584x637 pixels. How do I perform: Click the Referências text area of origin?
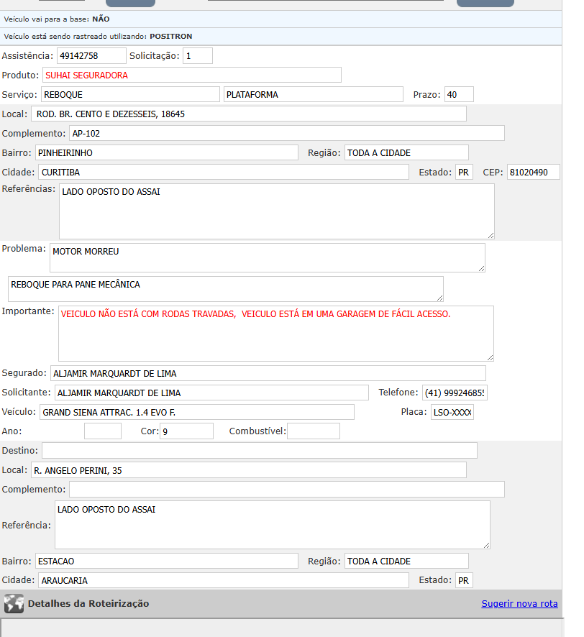tap(277, 211)
